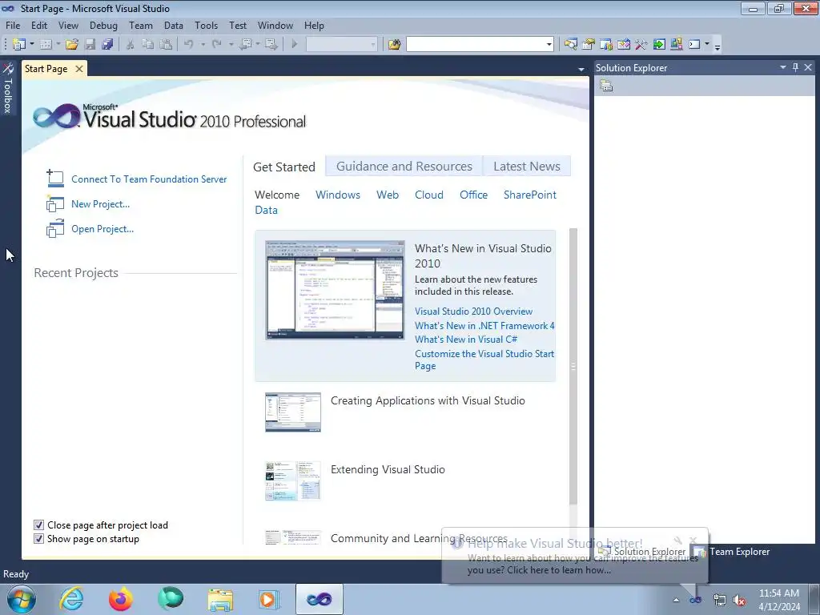Open Solution Explorer from the toolbar icon

click(570, 45)
